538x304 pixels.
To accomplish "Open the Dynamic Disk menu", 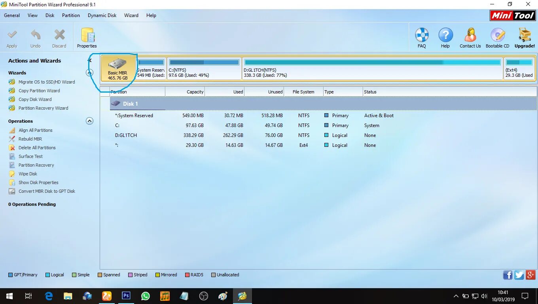I will click(x=102, y=15).
